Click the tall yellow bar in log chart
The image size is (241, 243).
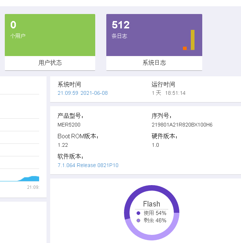pos(192,40)
